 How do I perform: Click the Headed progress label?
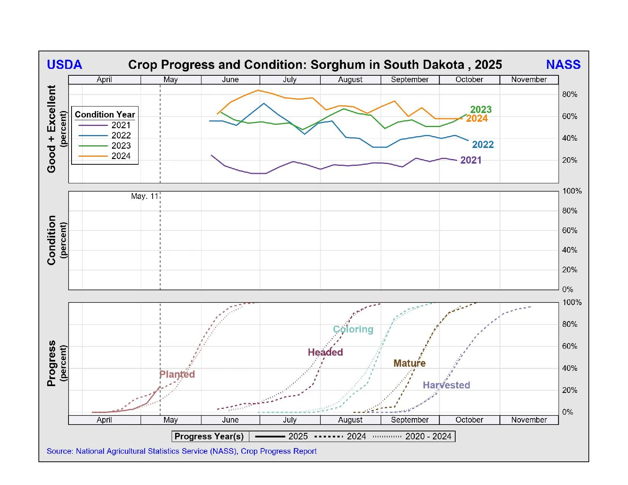tap(325, 352)
